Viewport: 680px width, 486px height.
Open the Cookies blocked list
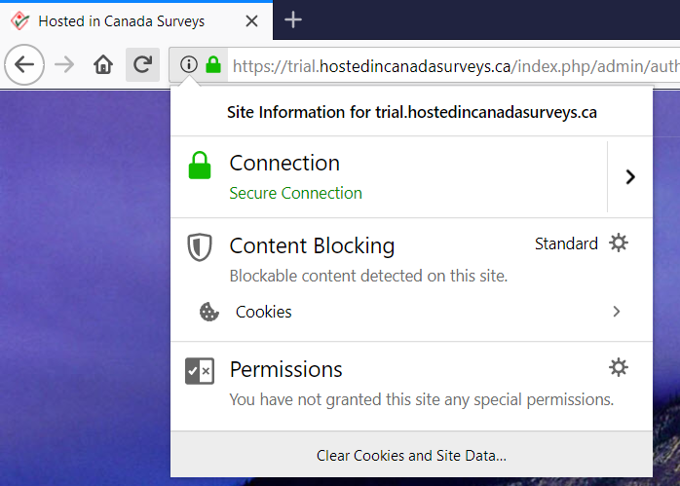point(411,312)
